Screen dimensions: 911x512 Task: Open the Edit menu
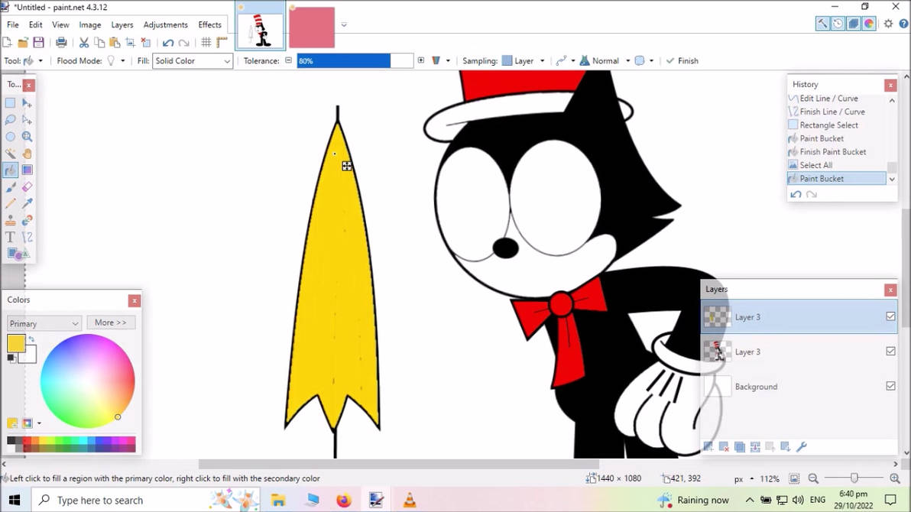[35, 25]
